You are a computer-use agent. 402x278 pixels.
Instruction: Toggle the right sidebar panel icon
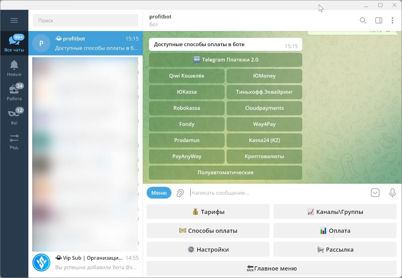[x=379, y=20]
